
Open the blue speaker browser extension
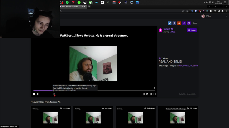click(192, 11)
